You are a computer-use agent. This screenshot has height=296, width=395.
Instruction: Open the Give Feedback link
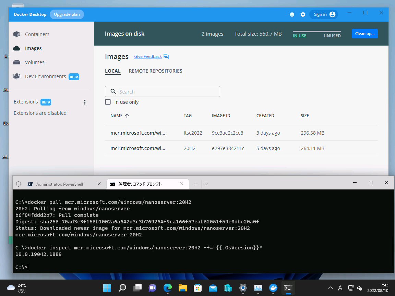point(148,57)
